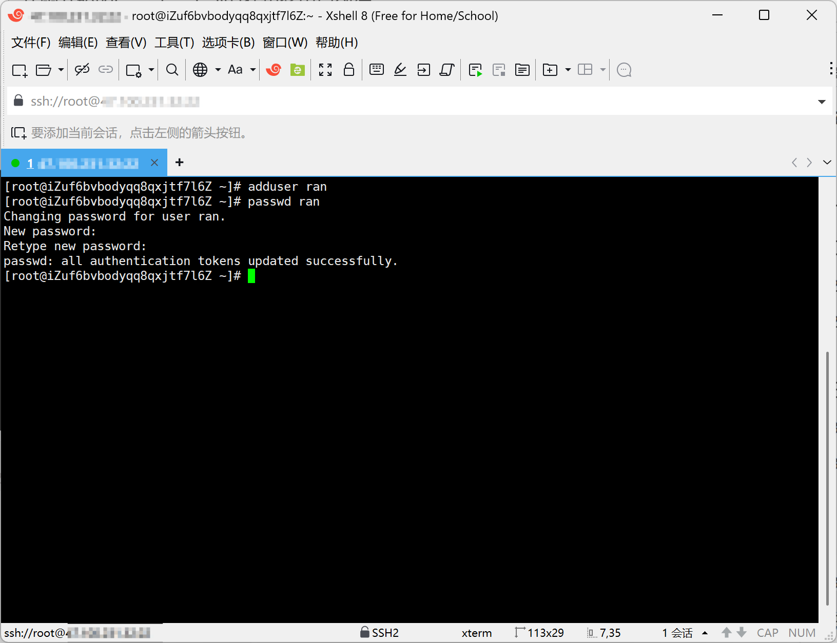Disconnect the current session
Screen dimensions: 837x643
coord(82,70)
